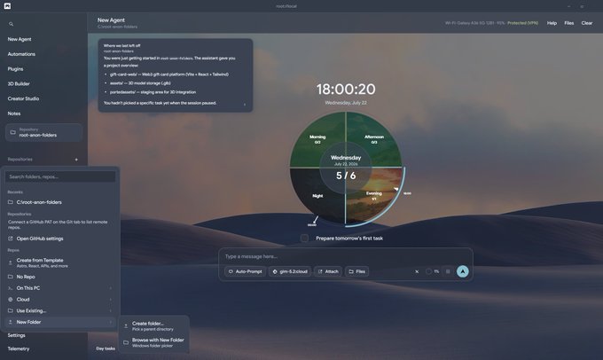Screen dimensions: 603x360
Task: Open Plugins in the sidebar
Action: point(15,69)
